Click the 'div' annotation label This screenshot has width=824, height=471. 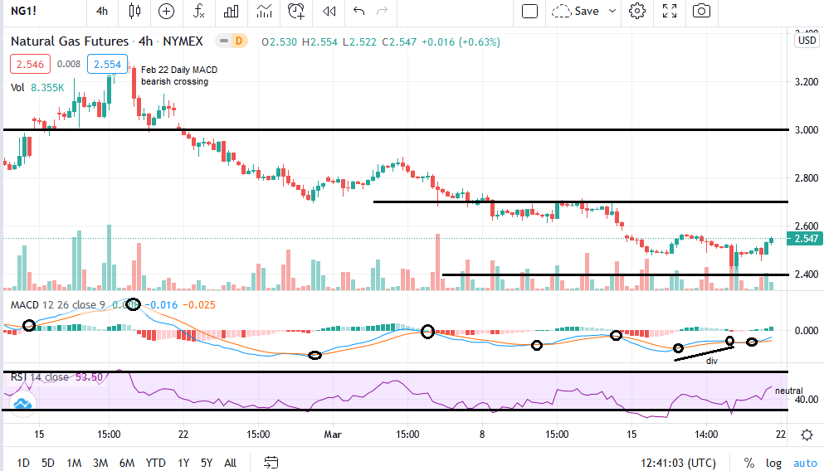[711, 362]
